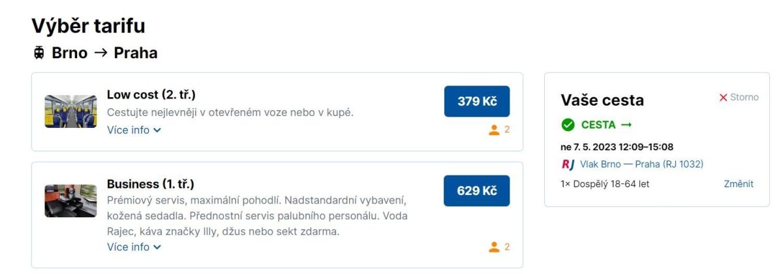The height and width of the screenshot is (274, 783).
Task: Open the Vlak Brno — Praha (RJ 1032) link
Action: [641, 164]
